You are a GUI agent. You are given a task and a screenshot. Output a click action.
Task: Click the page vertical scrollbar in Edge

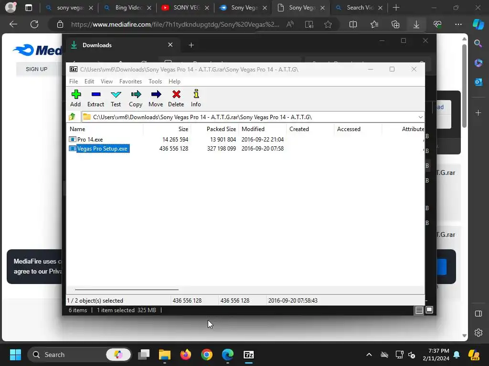point(464,86)
